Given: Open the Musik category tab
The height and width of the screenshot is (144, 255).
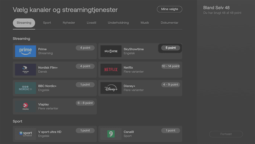Looking at the screenshot, I should point(145,23).
